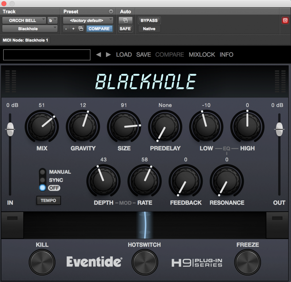Click the next setting plus button
The width and height of the screenshot is (291, 282).
(73, 29)
